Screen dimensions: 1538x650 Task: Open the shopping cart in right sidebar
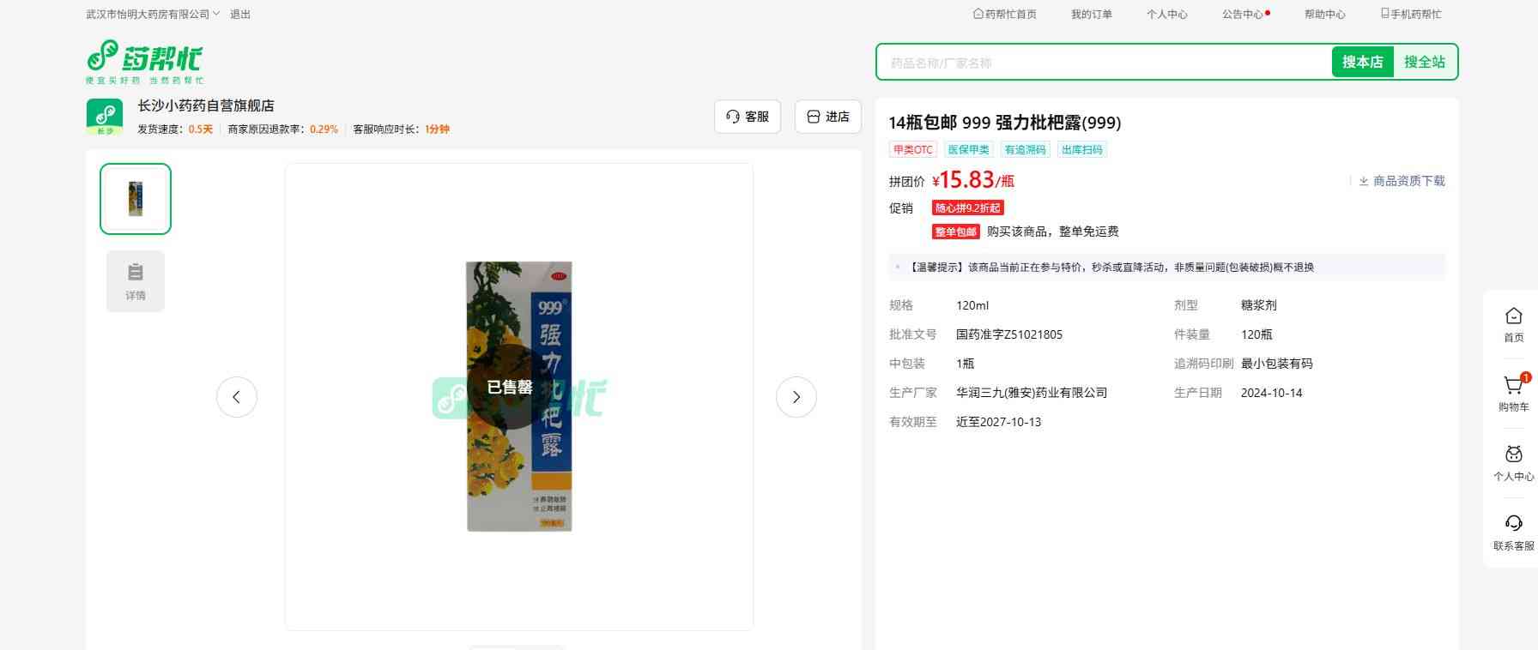click(1513, 387)
